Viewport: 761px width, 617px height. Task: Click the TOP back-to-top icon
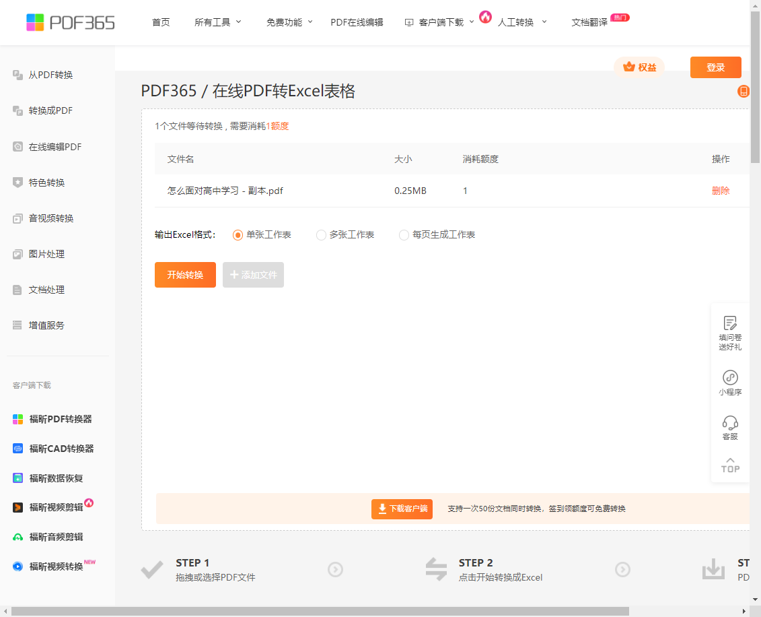click(730, 465)
